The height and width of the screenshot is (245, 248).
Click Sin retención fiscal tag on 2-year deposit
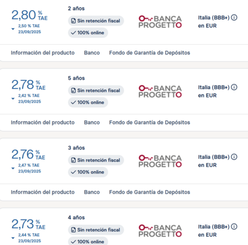click(96, 21)
